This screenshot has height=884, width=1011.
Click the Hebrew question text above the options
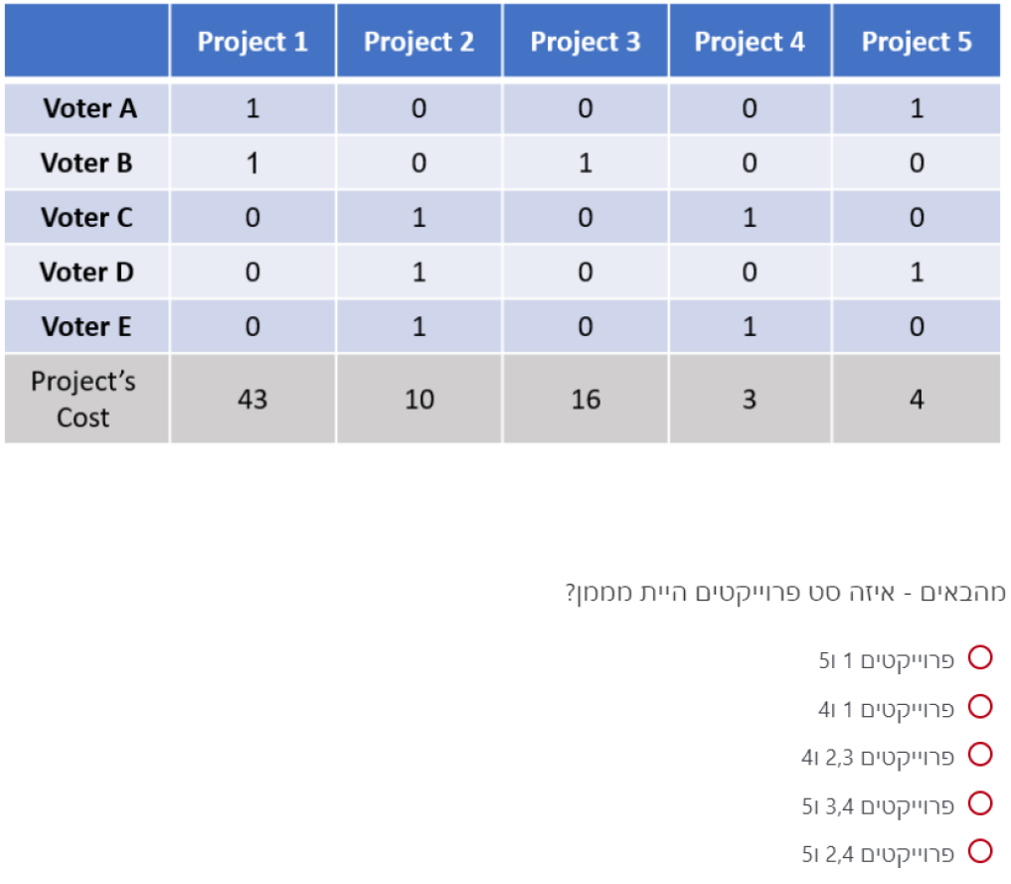point(785,594)
